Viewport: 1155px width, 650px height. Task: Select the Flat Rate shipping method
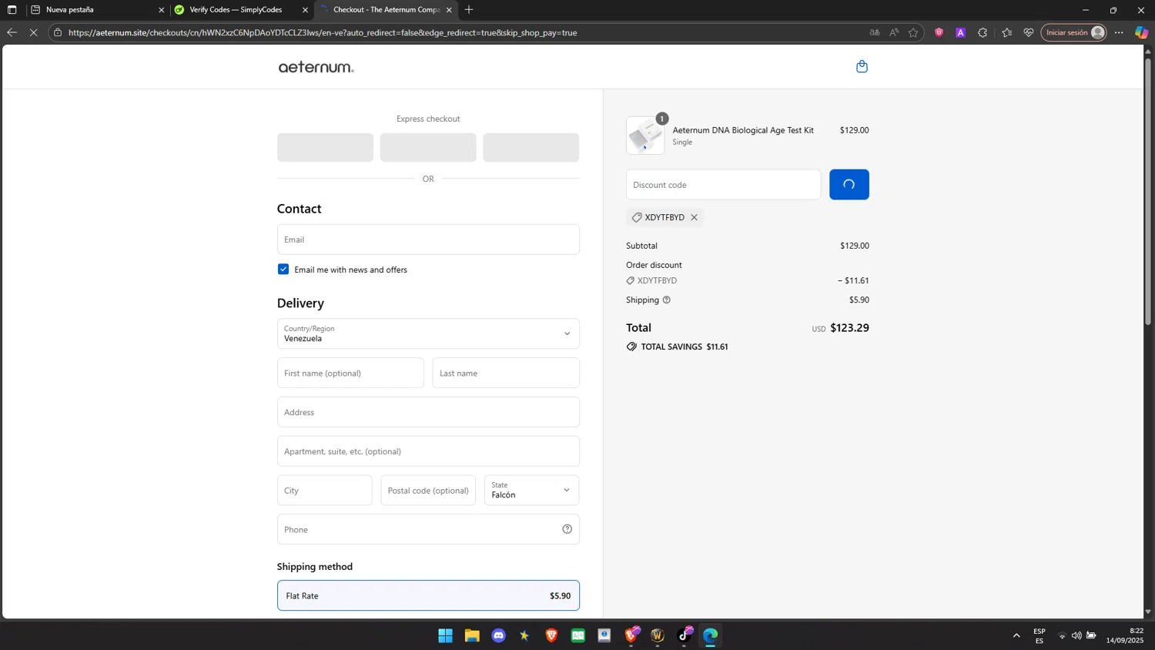pyautogui.click(x=428, y=595)
